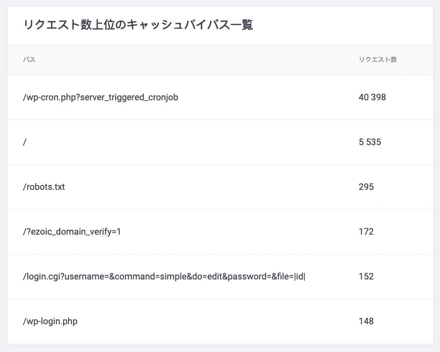Screen dimensions: 440x352
Task: Click the request count 40 398
Action: click(372, 97)
